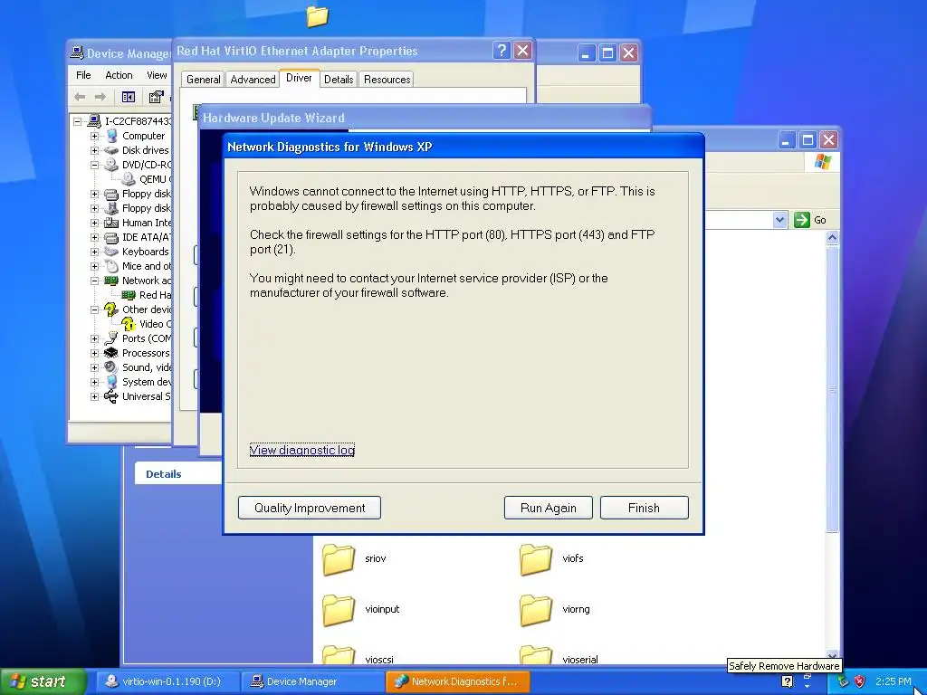This screenshot has height=695, width=927.
Task: Click the Properties toolbar icon in Device Manager
Action: coord(156,97)
